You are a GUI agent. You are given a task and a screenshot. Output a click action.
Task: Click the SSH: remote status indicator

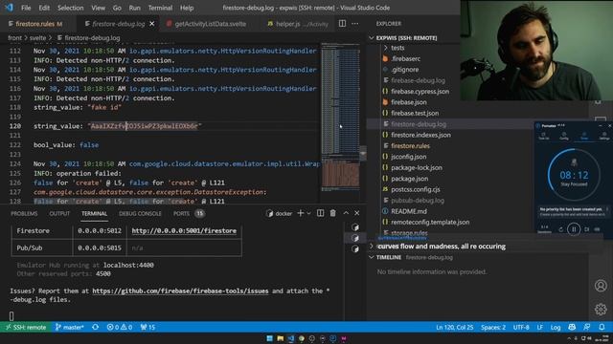26,327
